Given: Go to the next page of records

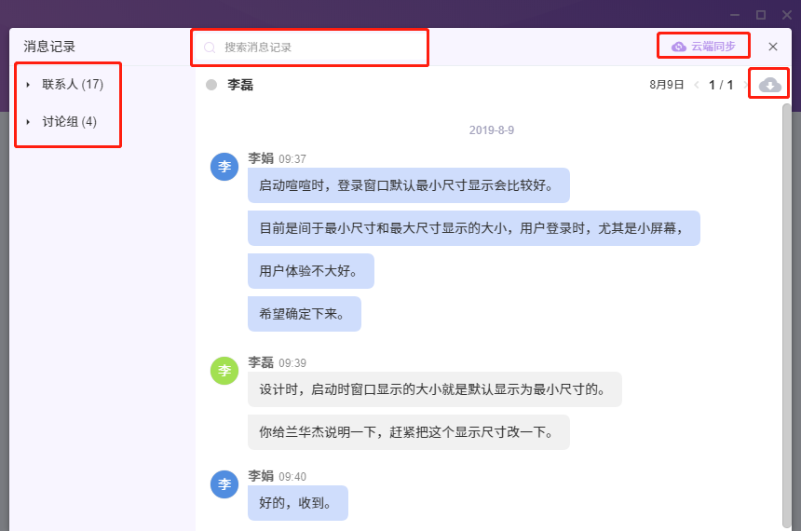Looking at the screenshot, I should (745, 86).
